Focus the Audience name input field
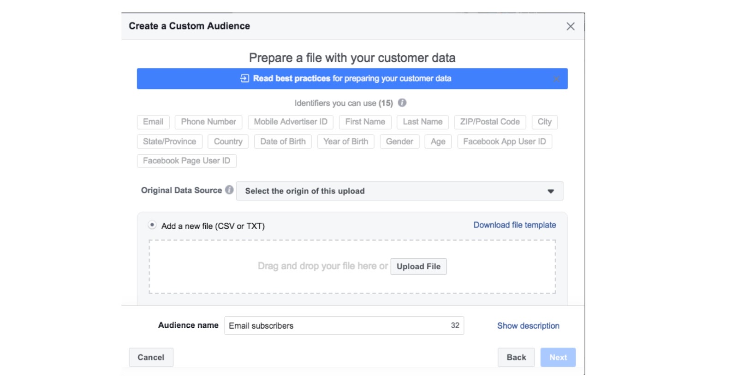The image size is (738, 389). 344,325
